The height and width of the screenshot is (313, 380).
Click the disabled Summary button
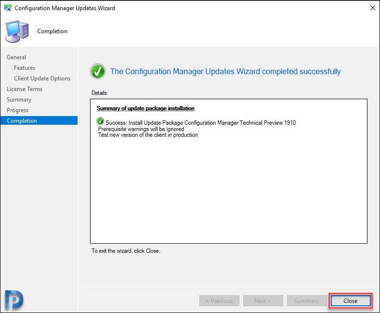[307, 300]
